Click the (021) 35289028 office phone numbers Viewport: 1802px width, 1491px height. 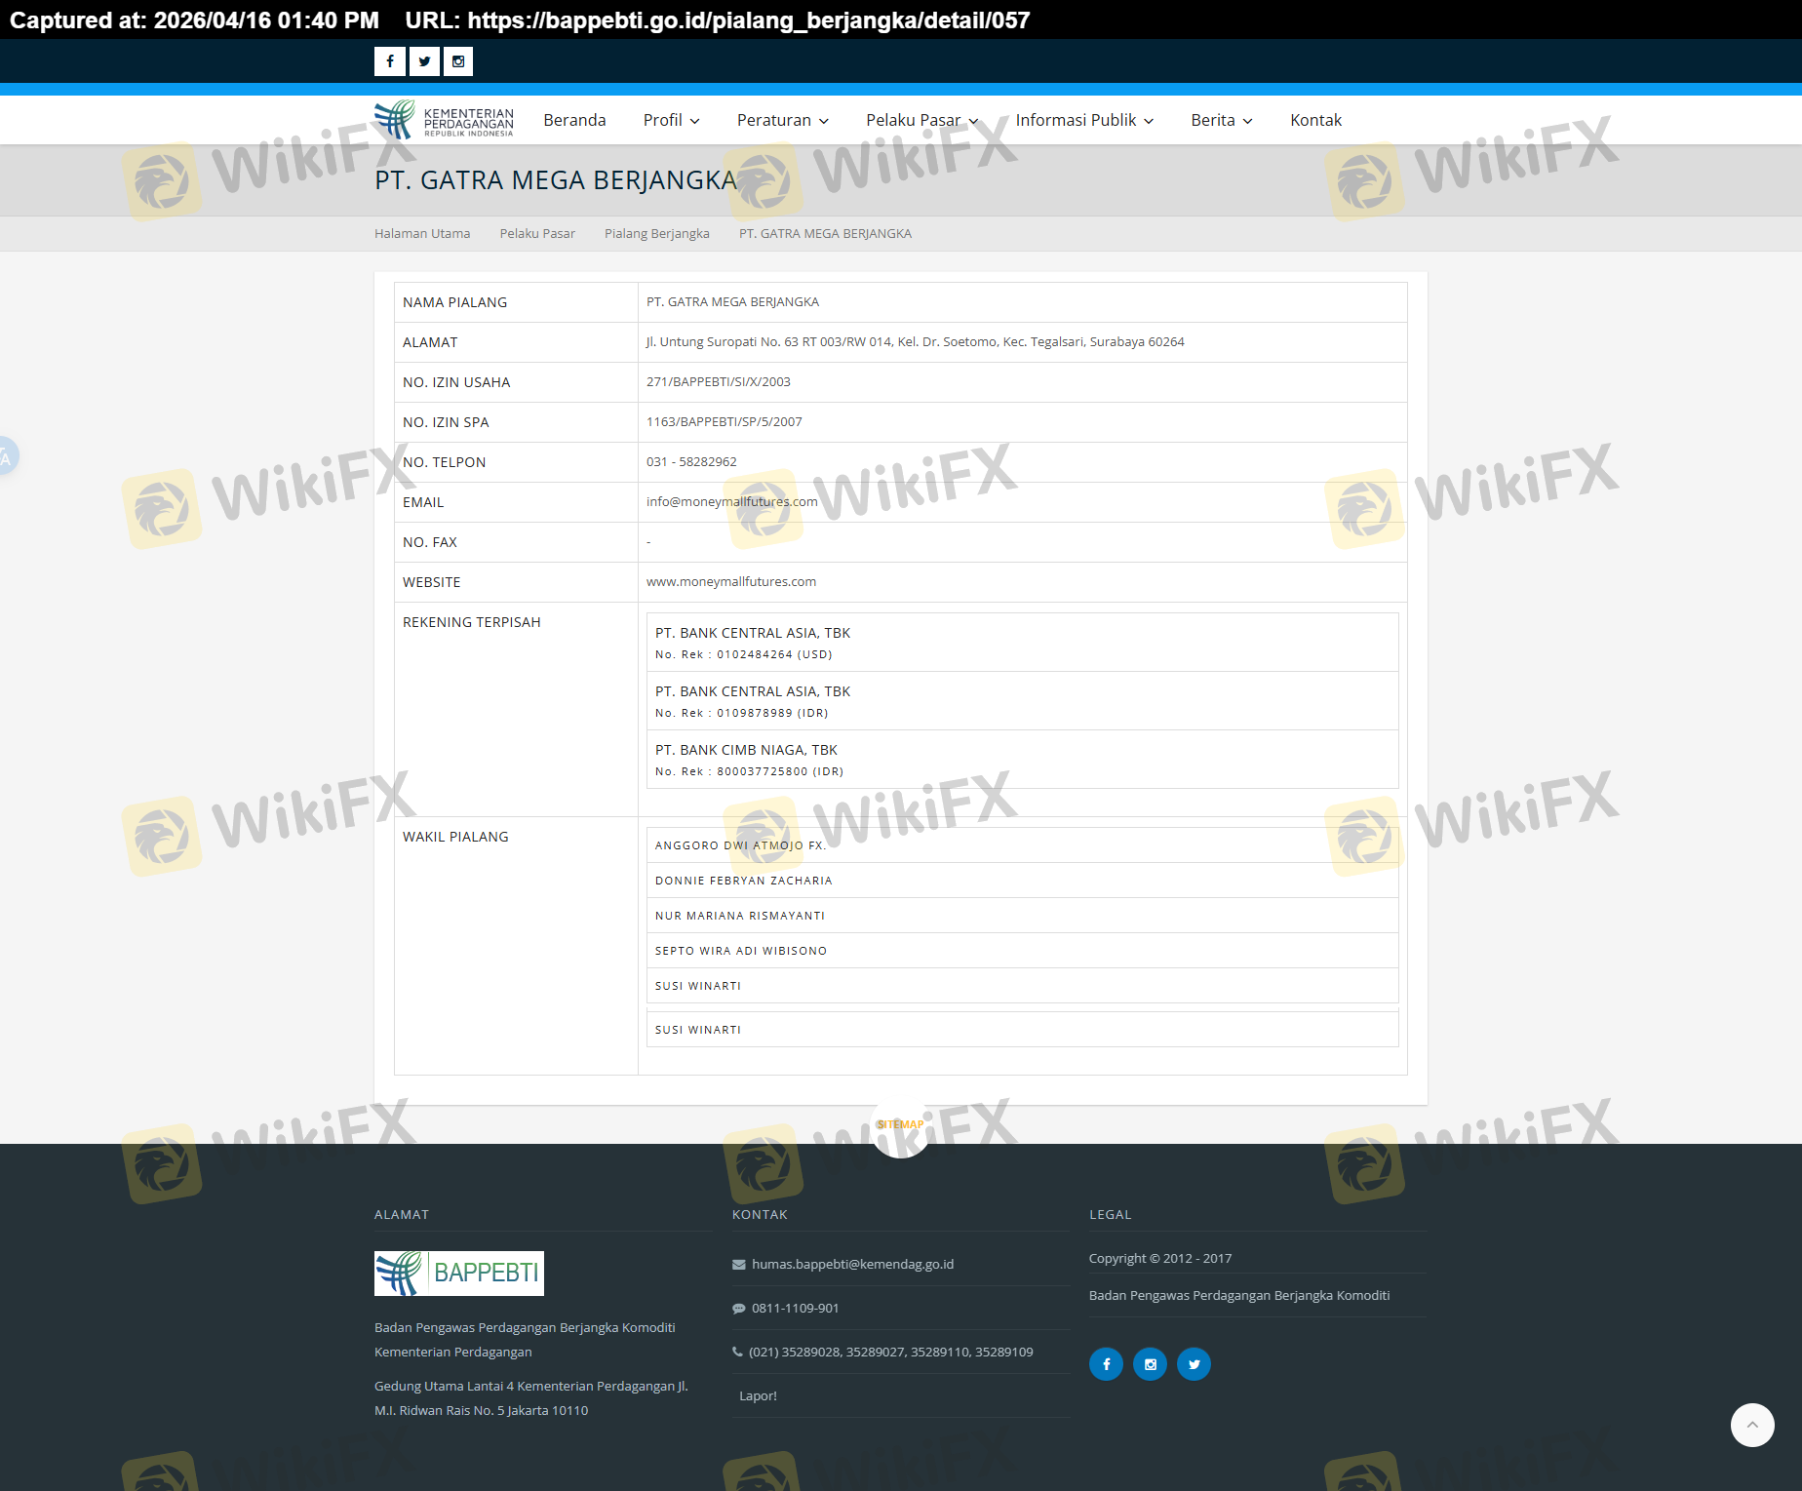coord(891,1352)
